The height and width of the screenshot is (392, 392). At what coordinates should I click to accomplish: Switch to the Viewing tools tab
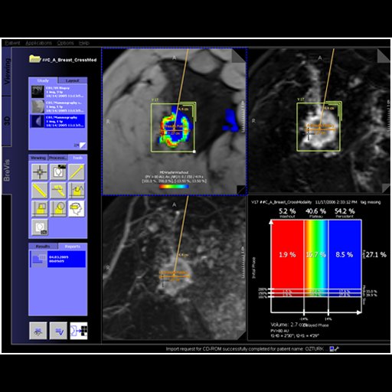pos(38,158)
